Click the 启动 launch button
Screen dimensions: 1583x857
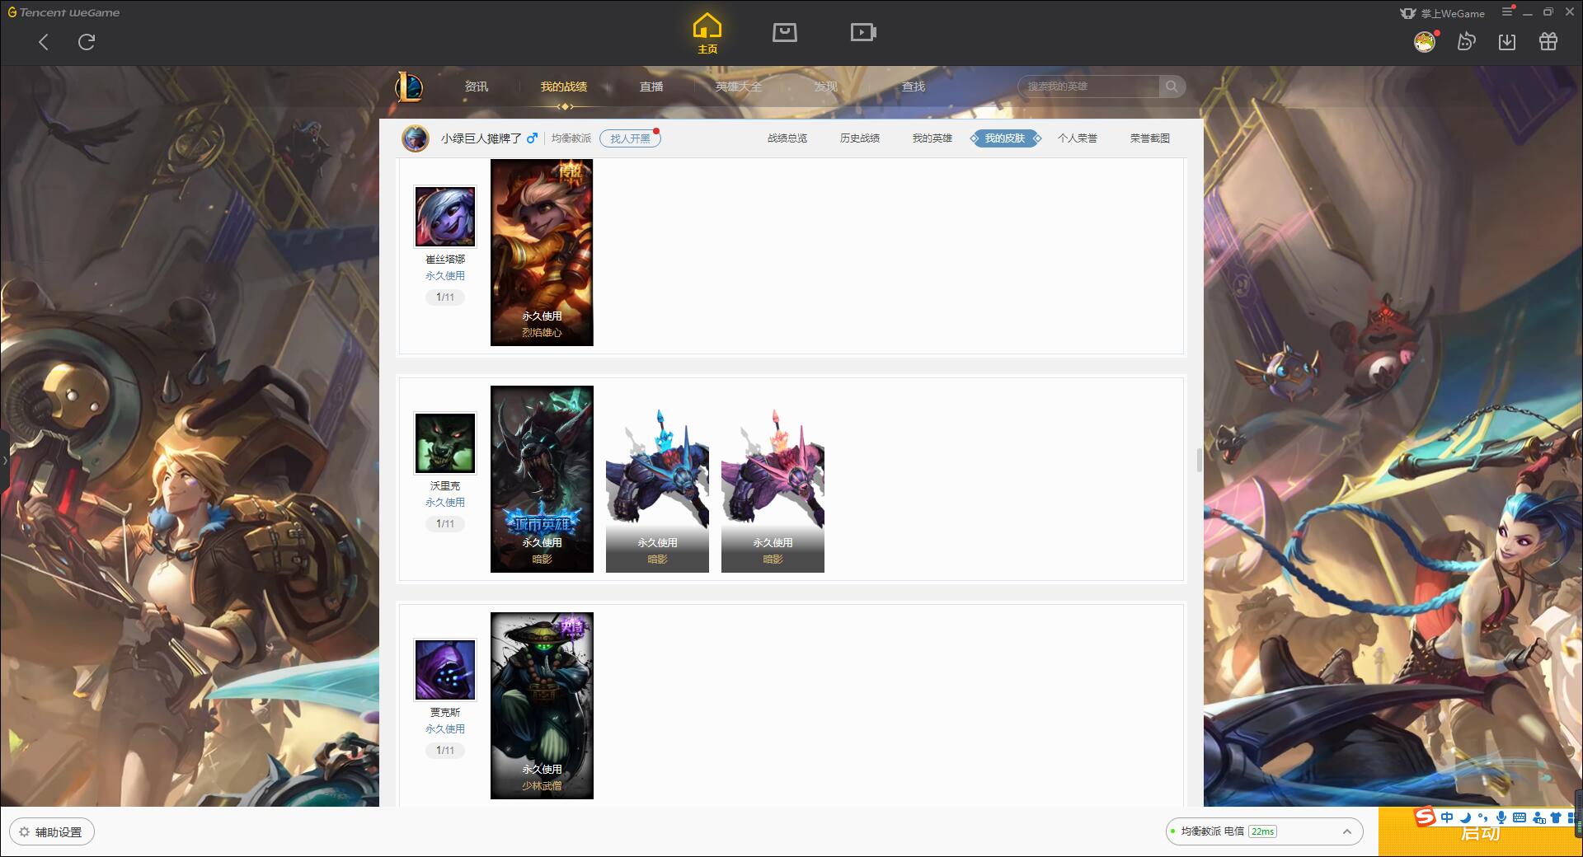[1480, 834]
